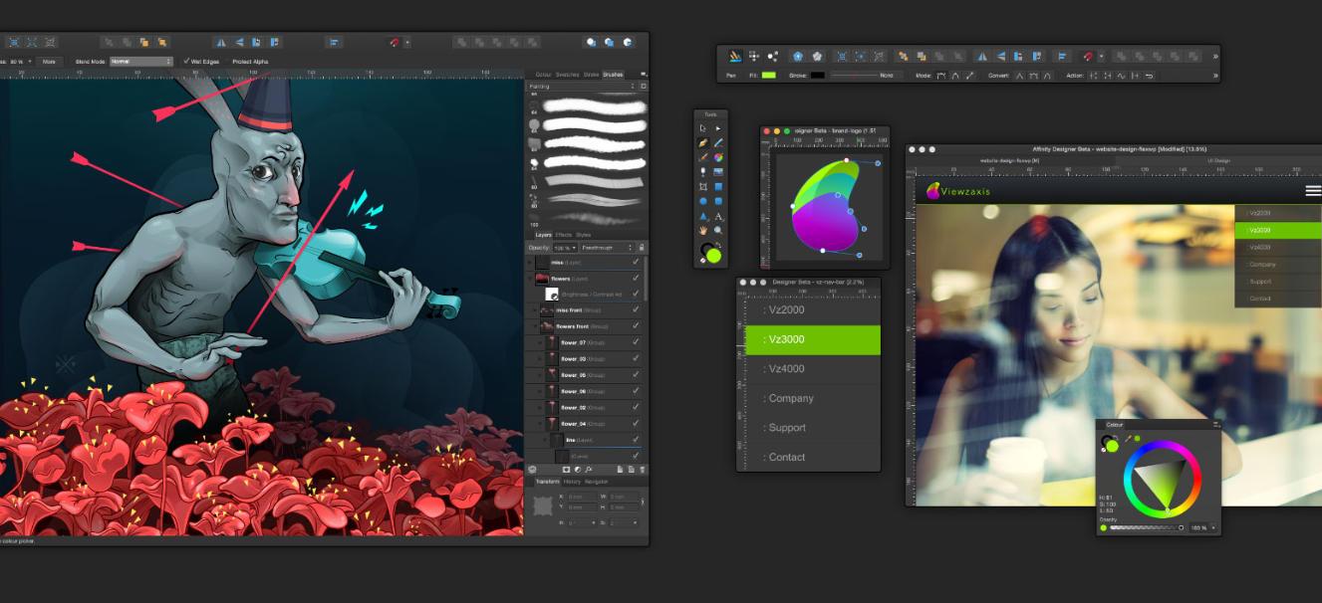This screenshot has height=603, width=1322.
Task: Switch to the Stroke tab
Action: pos(591,75)
